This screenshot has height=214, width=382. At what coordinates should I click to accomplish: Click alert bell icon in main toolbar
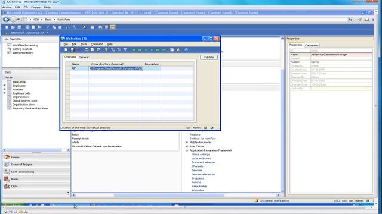[84, 27]
